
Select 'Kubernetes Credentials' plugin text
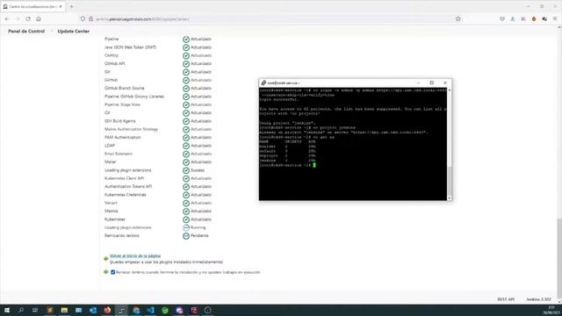click(x=125, y=195)
